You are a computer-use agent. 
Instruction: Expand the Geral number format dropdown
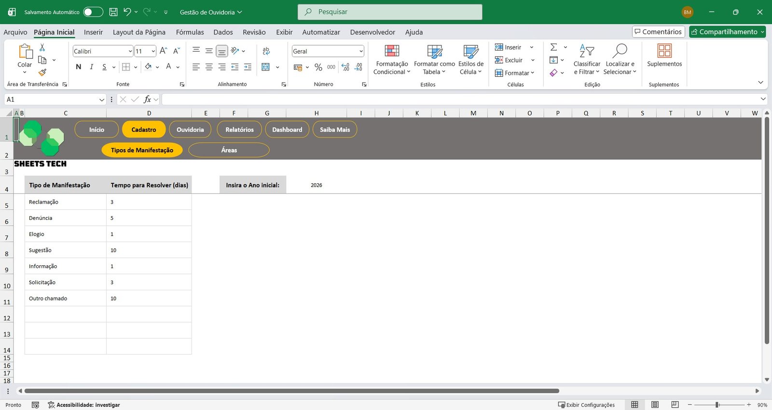point(361,51)
